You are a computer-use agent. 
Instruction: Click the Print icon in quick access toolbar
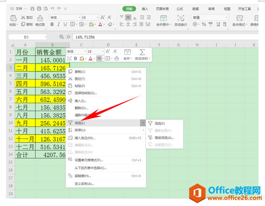[x=39, y=9]
